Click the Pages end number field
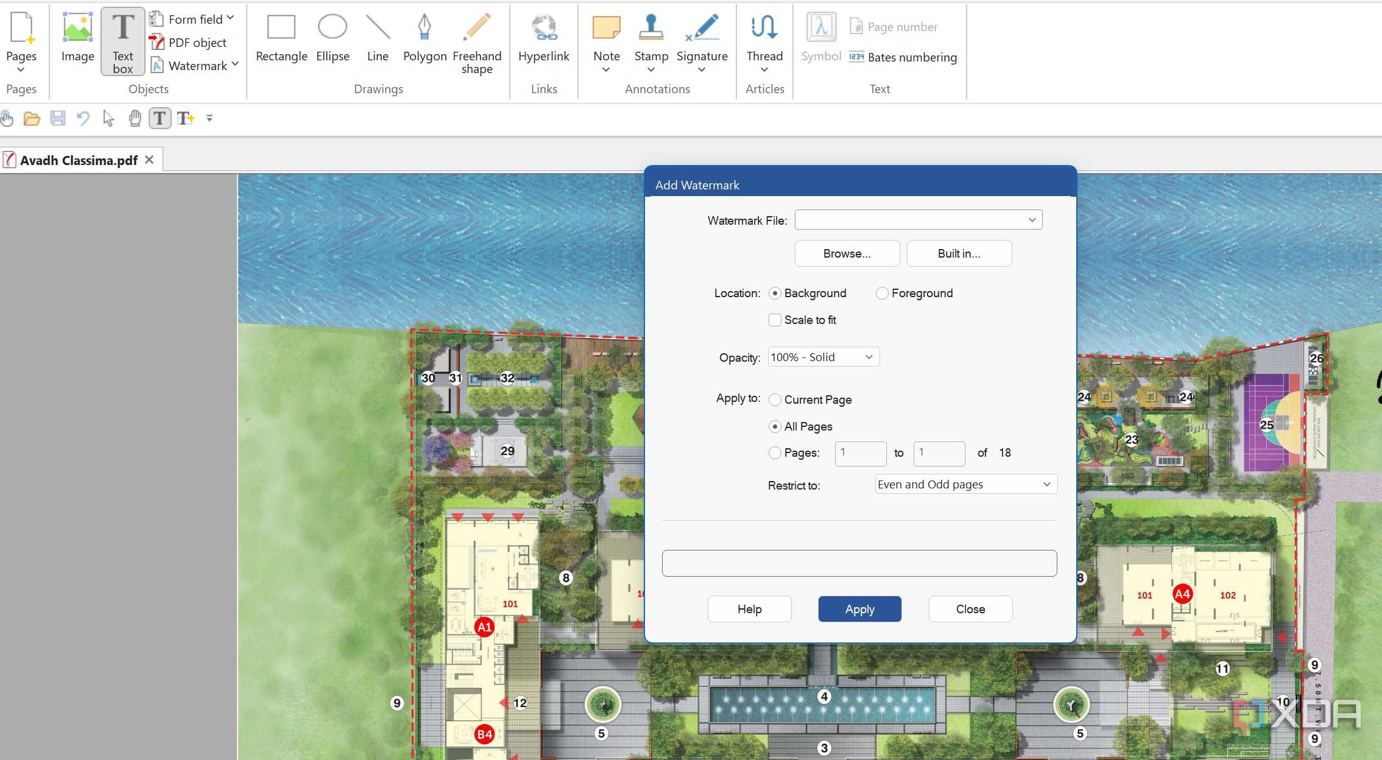This screenshot has width=1382, height=760. tap(939, 454)
